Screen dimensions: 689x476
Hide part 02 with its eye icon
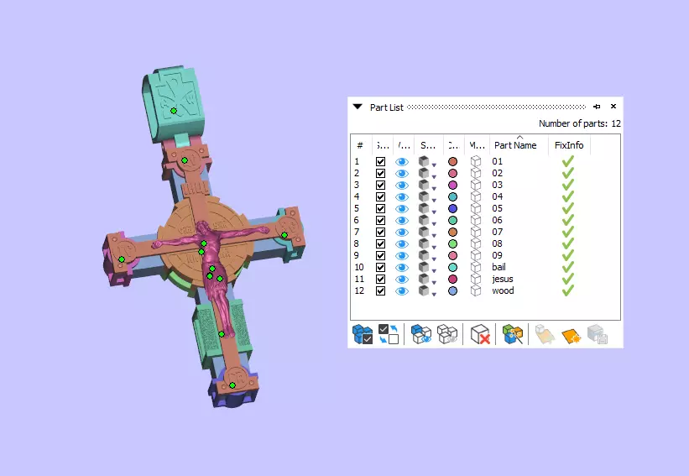click(x=402, y=174)
